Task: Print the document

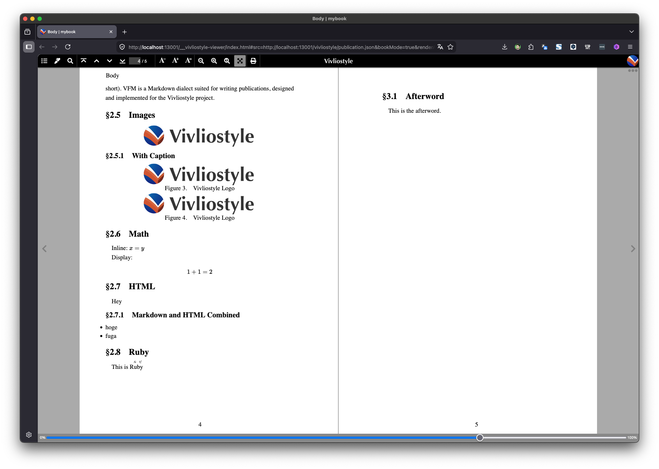Action: click(x=253, y=61)
